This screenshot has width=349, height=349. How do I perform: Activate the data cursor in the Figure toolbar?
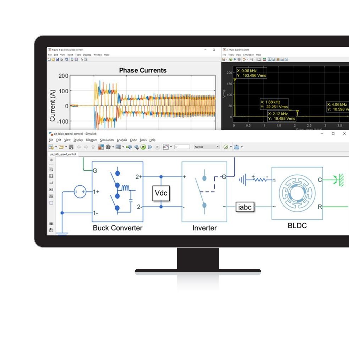81,60
